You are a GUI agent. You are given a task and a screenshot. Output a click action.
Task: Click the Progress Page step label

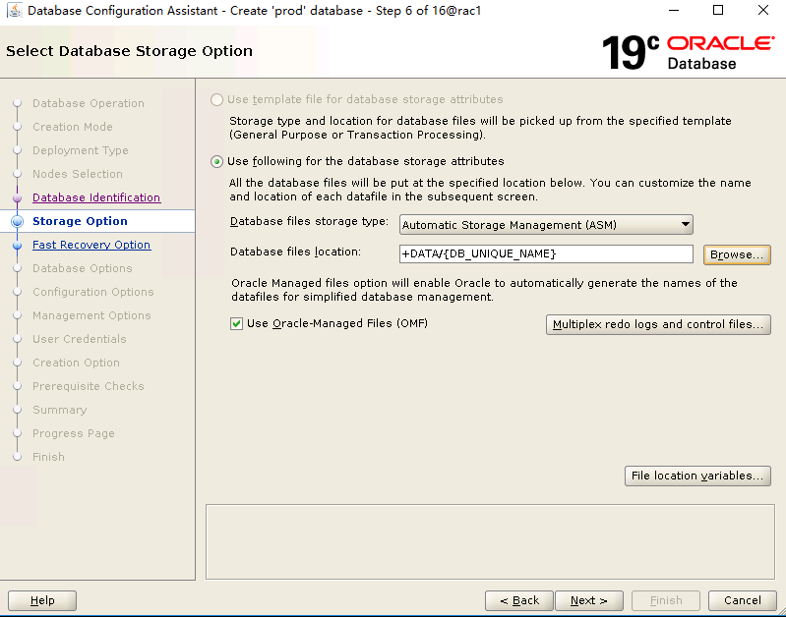[74, 433]
